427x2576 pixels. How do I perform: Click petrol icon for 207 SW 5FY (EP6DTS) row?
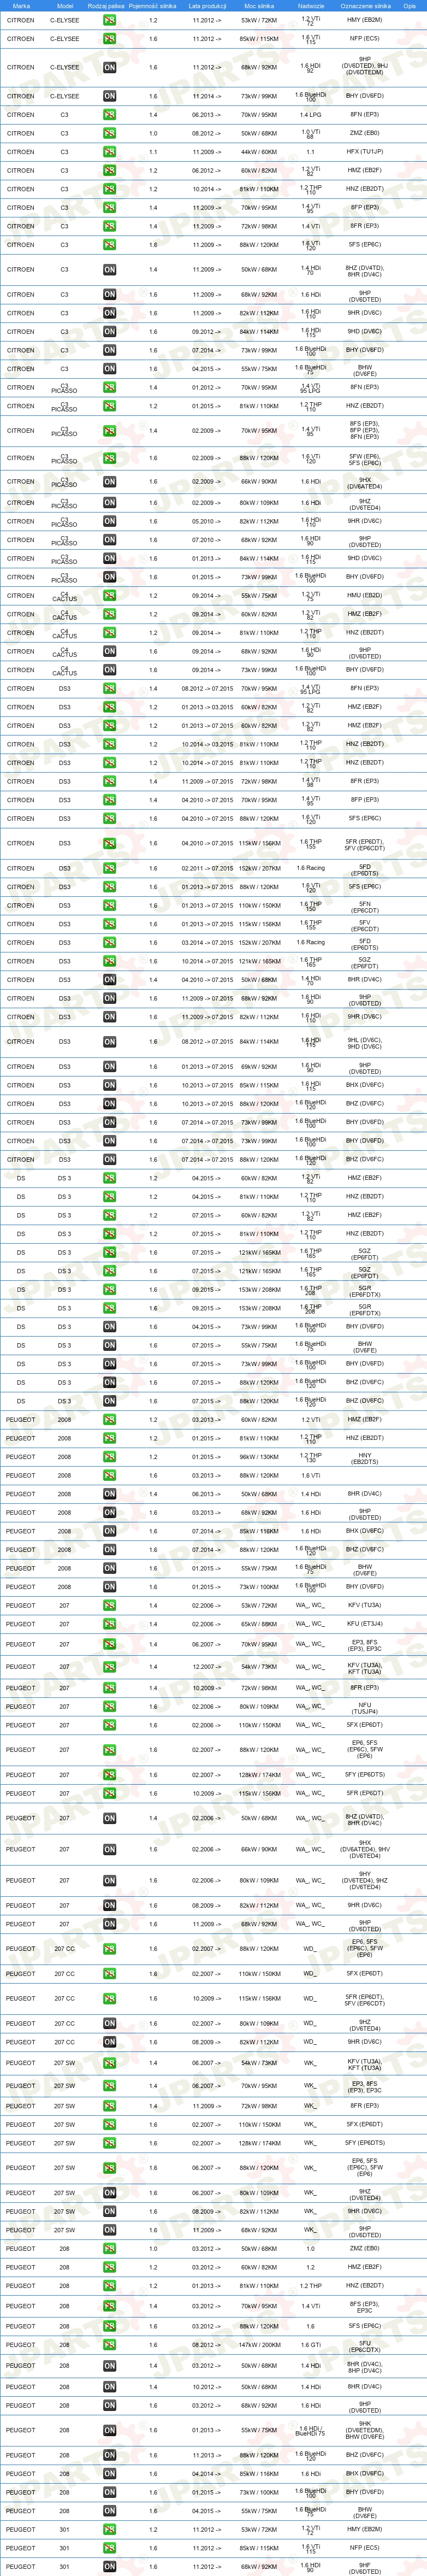pyautogui.click(x=109, y=2143)
